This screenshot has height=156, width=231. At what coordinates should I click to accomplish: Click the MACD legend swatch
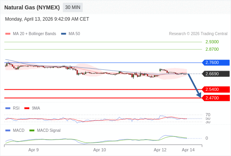coord(8,131)
